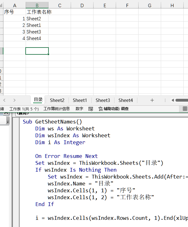Click cell B4 containing Sheet3
Image resolution: width=188 pixels, height=227 pixels.
37,32
